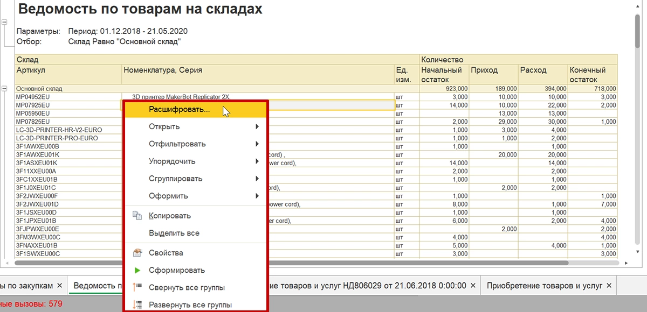Image resolution: width=647 pixels, height=312 pixels.
Task: Click the Количество header cell
Action: (519, 60)
